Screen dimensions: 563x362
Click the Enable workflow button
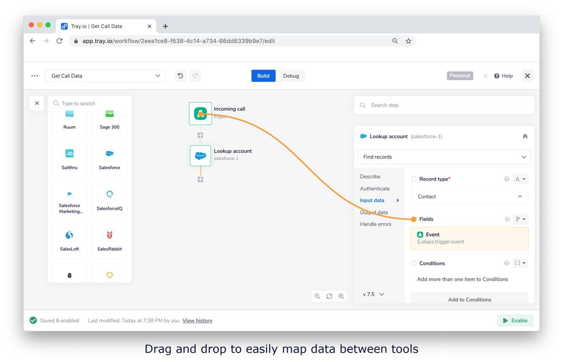515,320
